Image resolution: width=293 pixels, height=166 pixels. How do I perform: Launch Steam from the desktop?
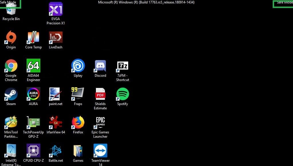(x=11, y=94)
